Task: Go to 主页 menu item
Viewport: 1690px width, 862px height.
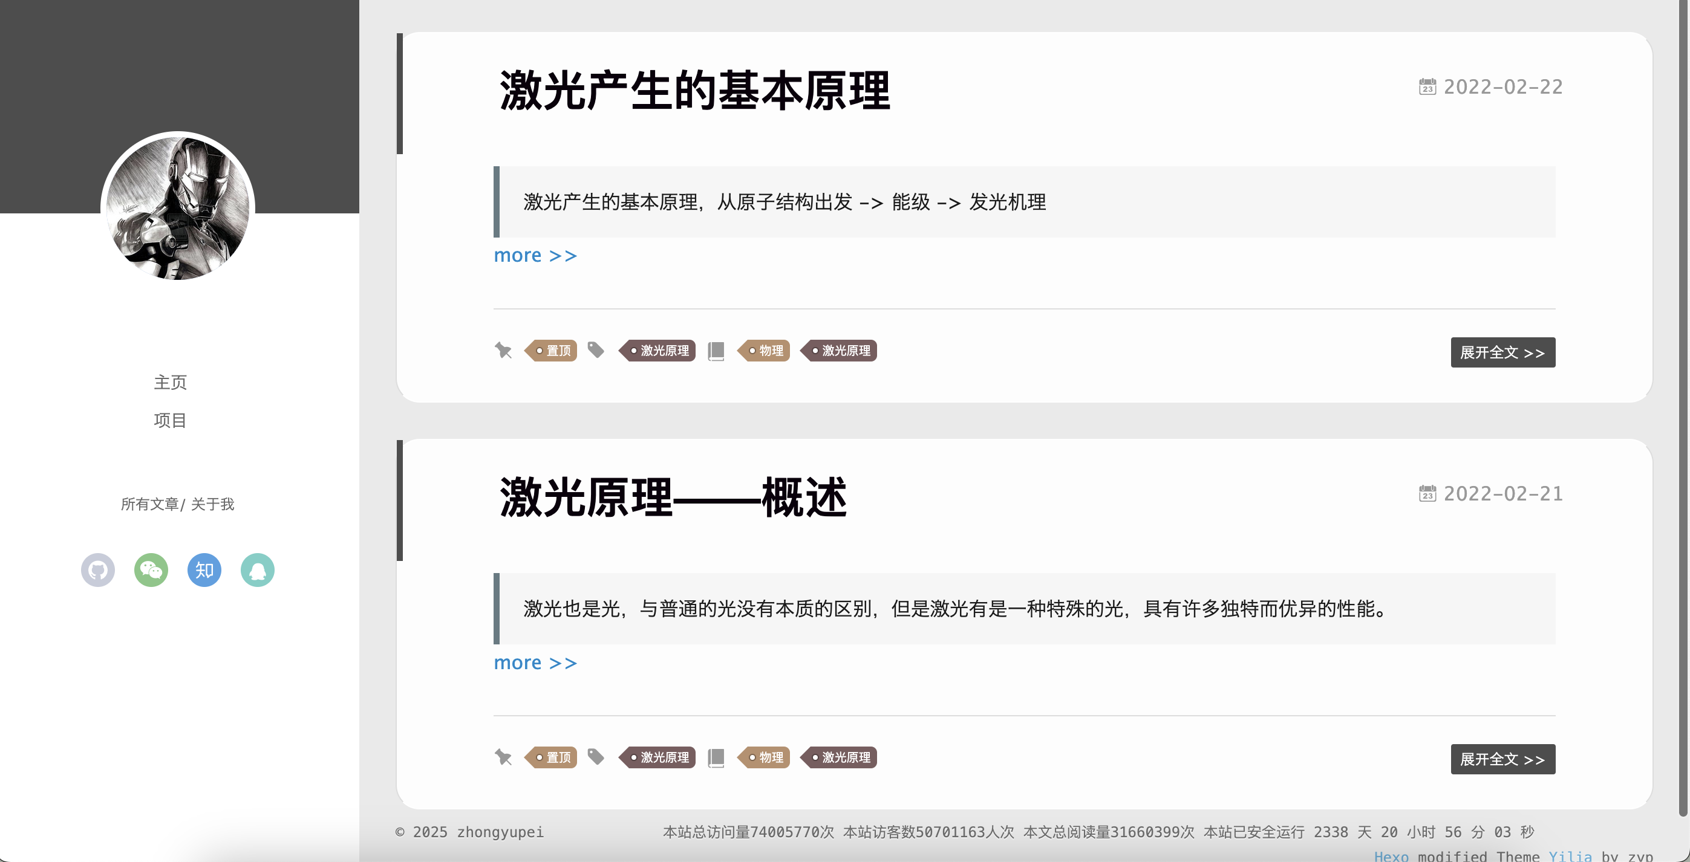Action: [x=170, y=381]
